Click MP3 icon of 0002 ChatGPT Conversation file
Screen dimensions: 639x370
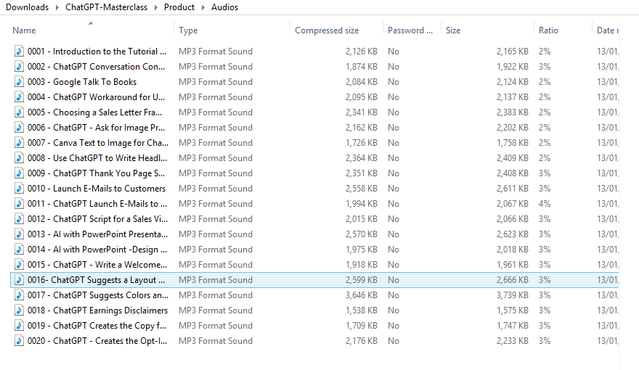[x=19, y=66]
